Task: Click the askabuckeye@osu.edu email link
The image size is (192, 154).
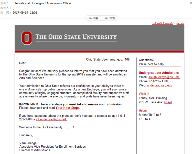Action: (164, 77)
